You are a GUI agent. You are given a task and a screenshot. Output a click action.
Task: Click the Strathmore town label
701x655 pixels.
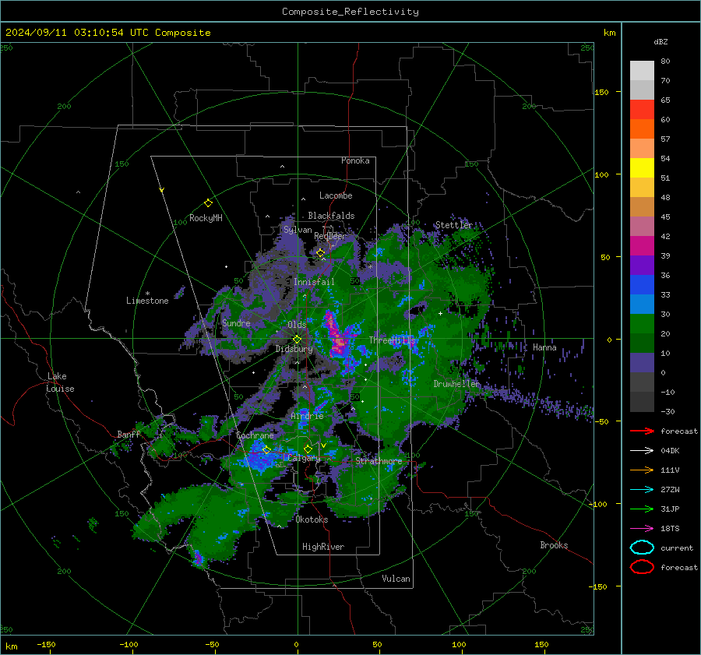pyautogui.click(x=379, y=461)
